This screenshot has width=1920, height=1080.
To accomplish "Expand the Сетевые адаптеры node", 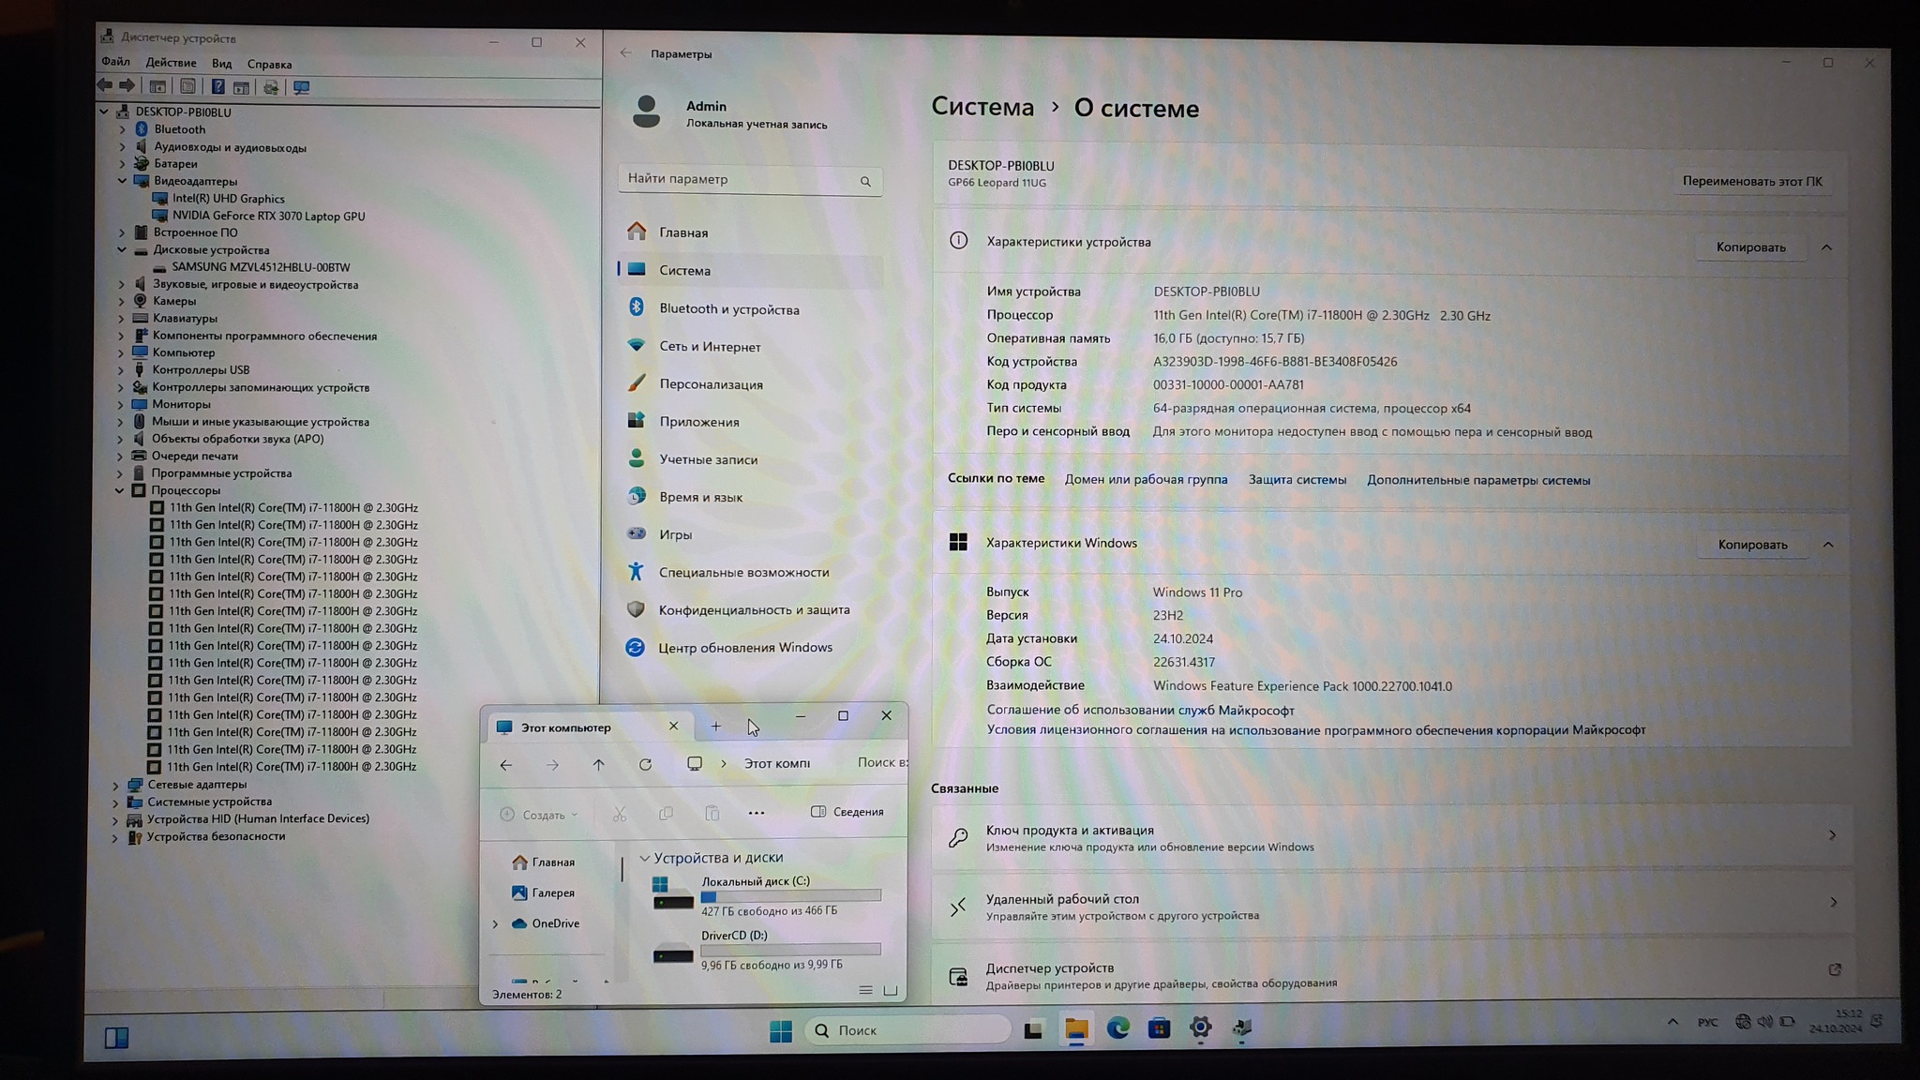I will (x=116, y=785).
